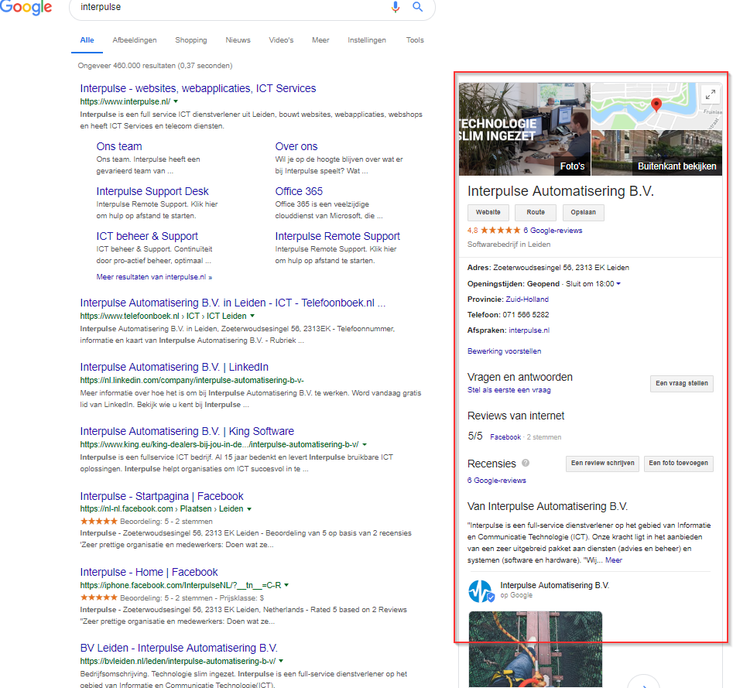Open the Telefoonboek.nl result title

click(x=233, y=303)
